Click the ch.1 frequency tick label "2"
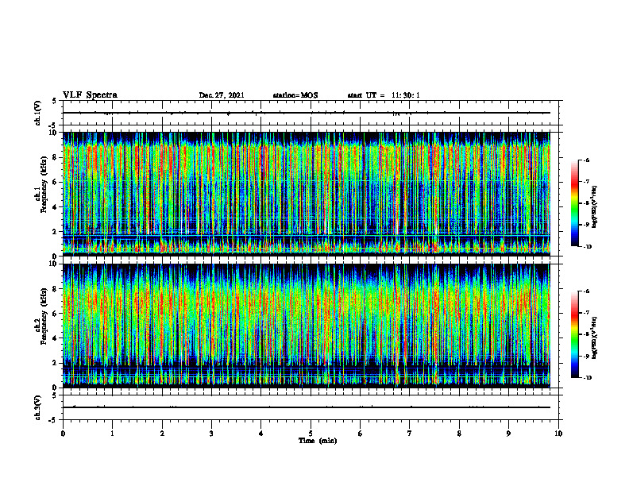This screenshot has width=629, height=486. (55, 232)
